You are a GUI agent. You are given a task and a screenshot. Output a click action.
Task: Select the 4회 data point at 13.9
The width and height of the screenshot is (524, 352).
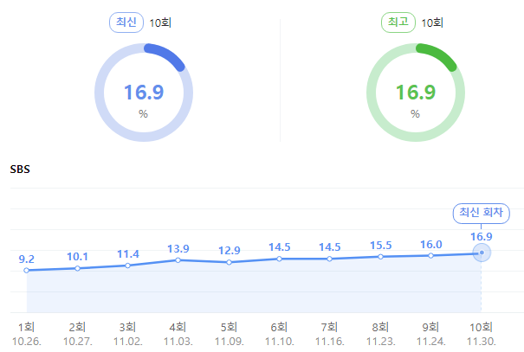178,260
